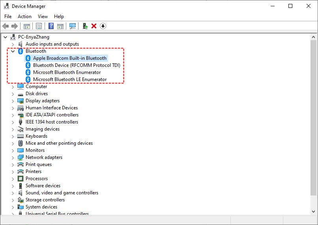Click the Disable device down-arrow icon

pos(103,26)
